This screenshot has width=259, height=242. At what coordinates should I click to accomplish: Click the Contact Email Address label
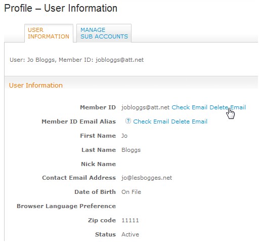click(x=79, y=178)
